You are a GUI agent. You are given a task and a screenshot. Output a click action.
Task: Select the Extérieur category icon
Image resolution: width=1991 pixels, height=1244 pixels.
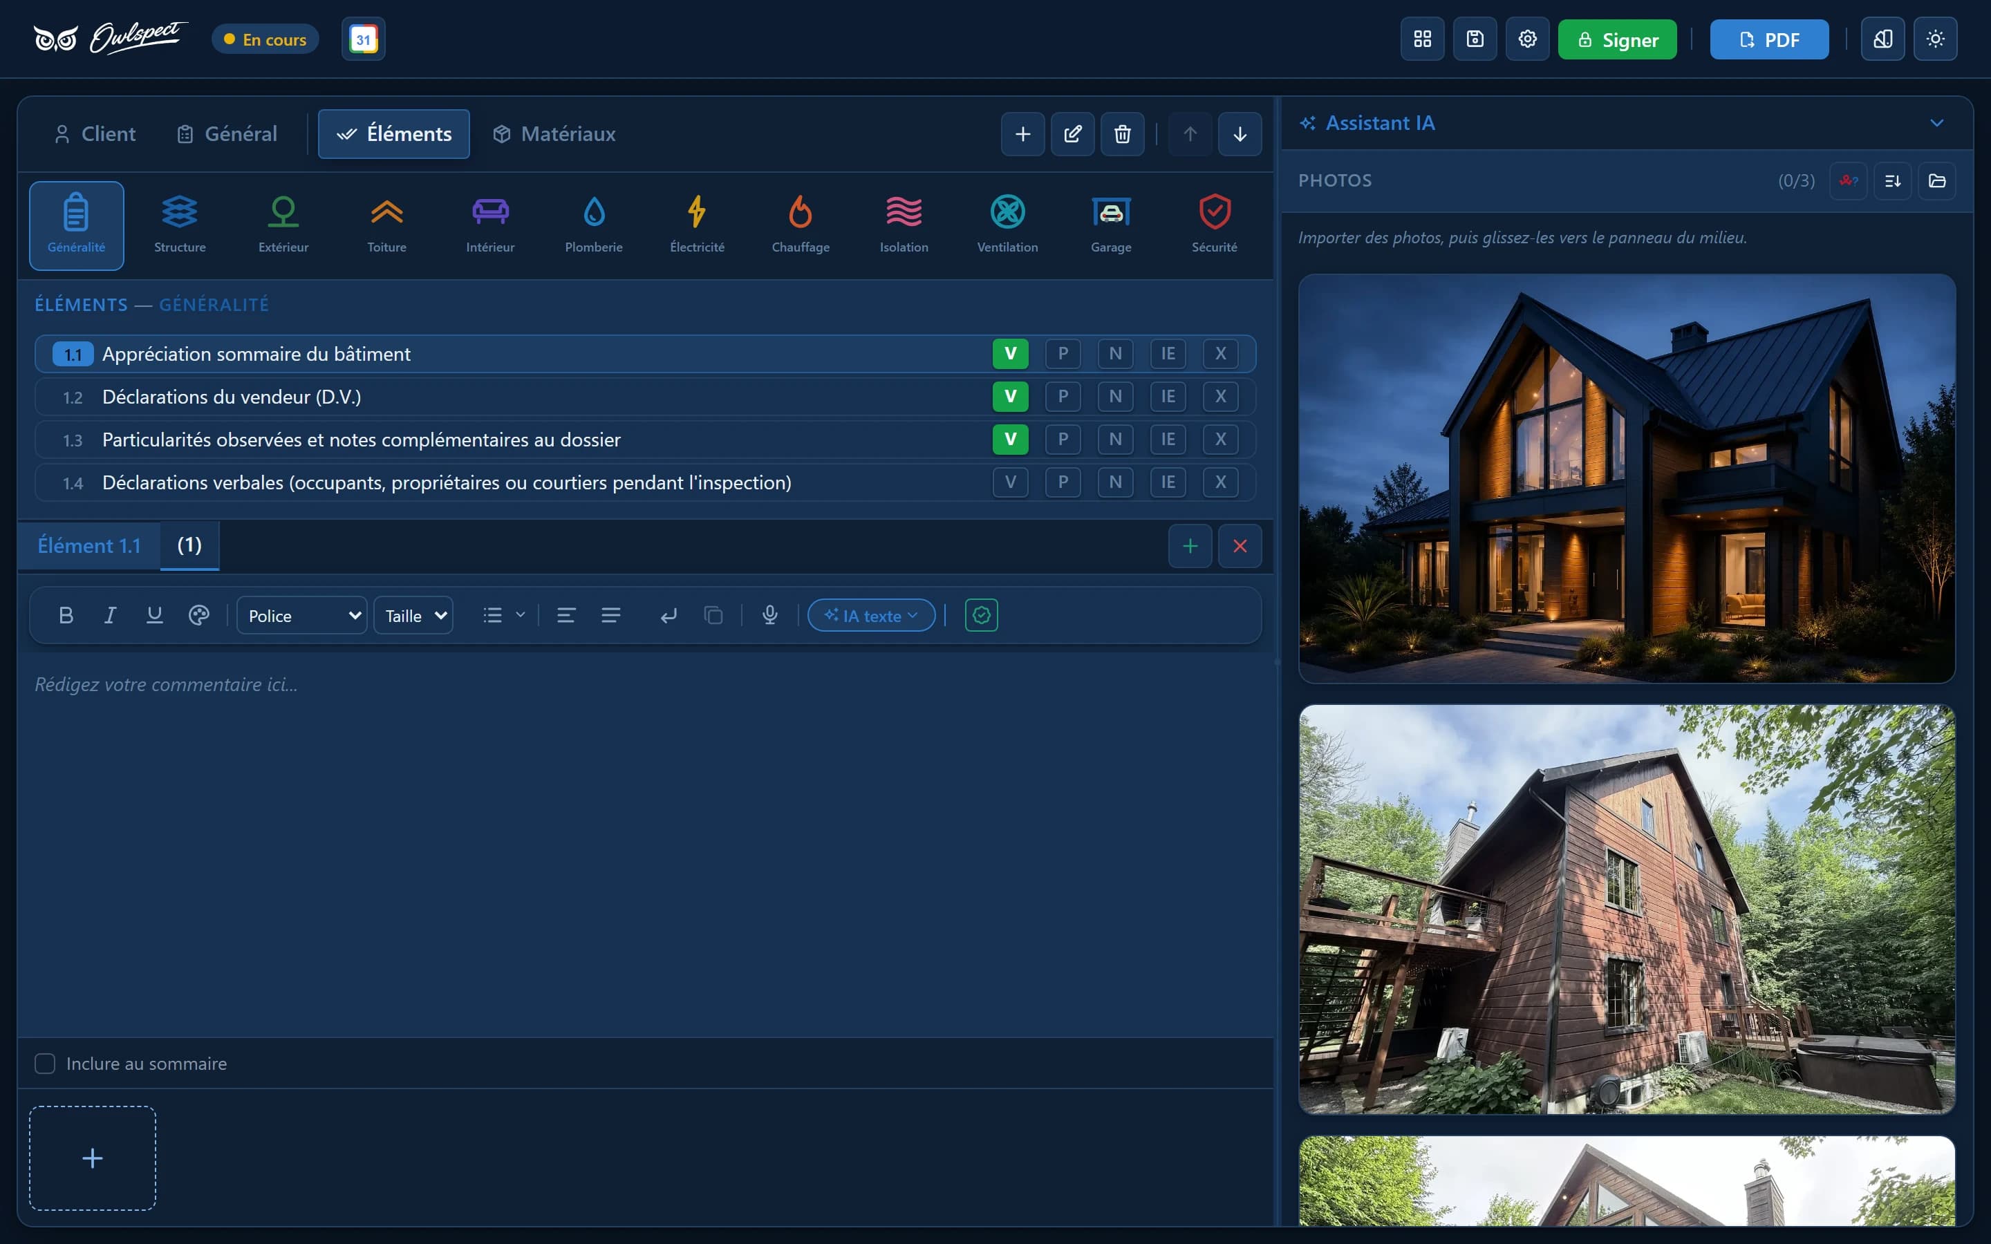284,225
